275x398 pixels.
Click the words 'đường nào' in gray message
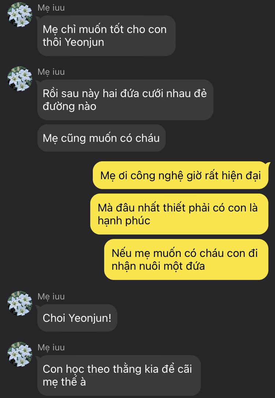[69, 107]
